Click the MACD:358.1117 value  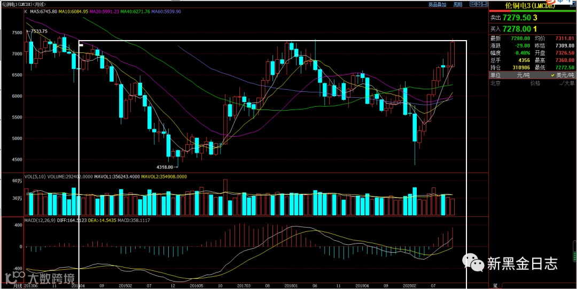click(x=134, y=221)
